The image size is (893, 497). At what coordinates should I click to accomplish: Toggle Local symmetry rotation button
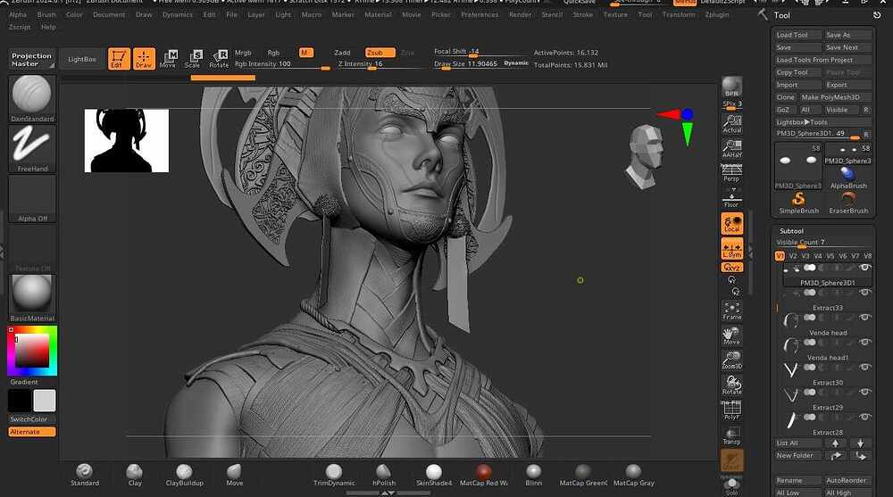[732, 224]
